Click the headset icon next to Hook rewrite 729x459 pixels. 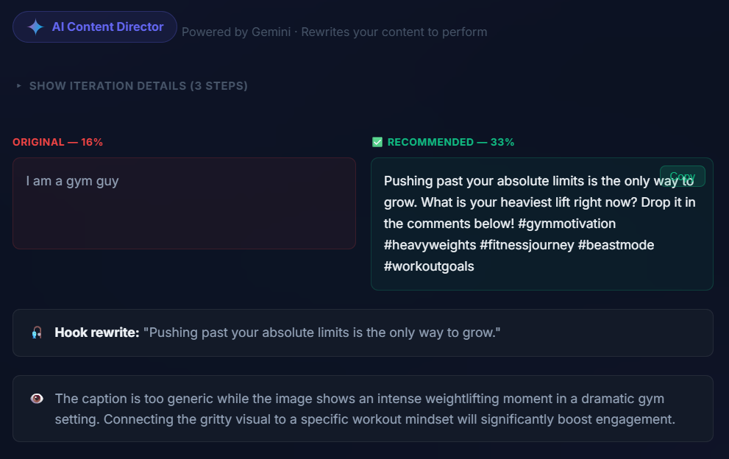(37, 332)
